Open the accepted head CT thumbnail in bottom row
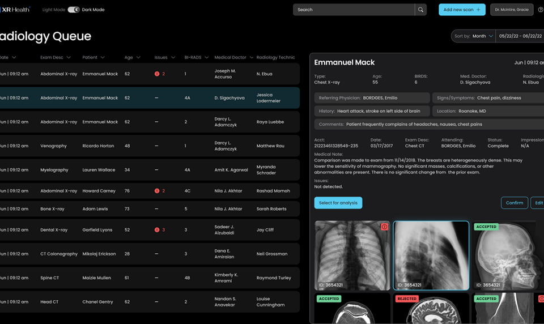544x324 pixels. point(352,308)
